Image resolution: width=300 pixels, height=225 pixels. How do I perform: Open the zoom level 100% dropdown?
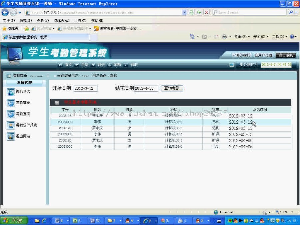pyautogui.click(x=292, y=212)
